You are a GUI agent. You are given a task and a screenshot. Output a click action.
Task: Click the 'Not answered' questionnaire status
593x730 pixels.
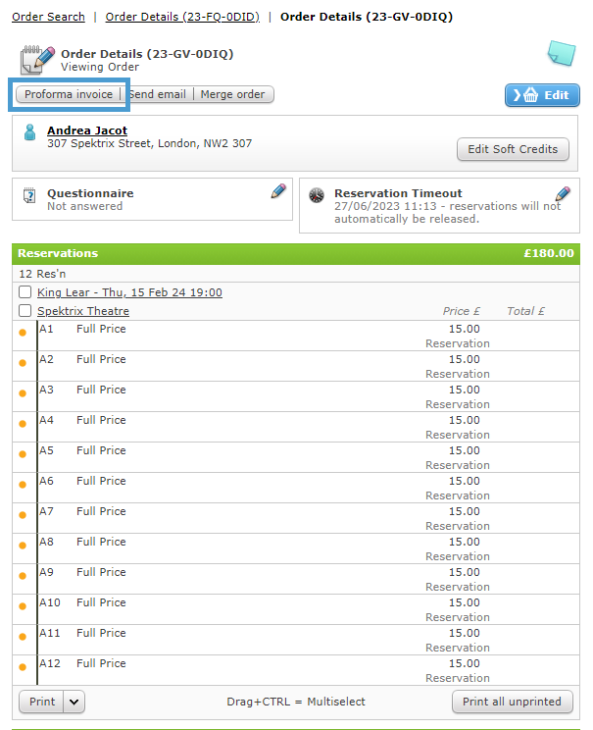(84, 206)
